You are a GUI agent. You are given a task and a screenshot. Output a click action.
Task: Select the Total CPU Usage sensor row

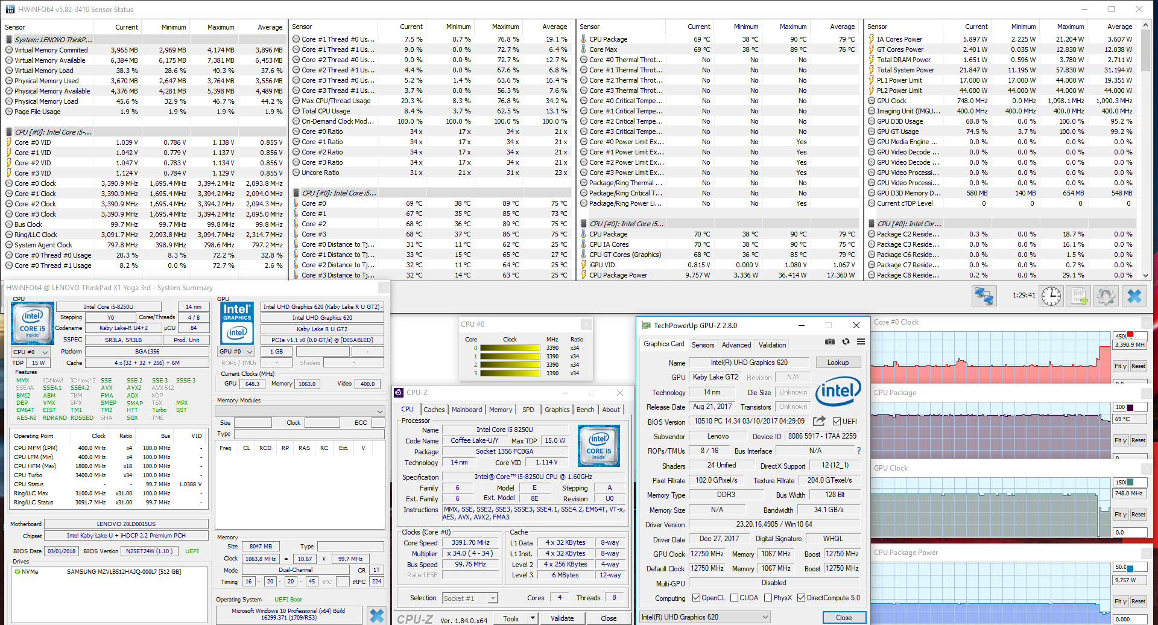pyautogui.click(x=431, y=111)
